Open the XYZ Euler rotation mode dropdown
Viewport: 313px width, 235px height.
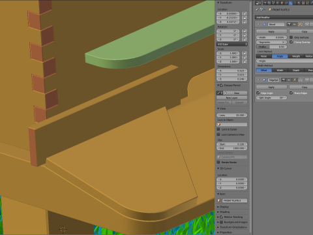point(232,44)
